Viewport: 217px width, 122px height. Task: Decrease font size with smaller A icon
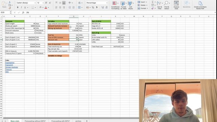50,3
